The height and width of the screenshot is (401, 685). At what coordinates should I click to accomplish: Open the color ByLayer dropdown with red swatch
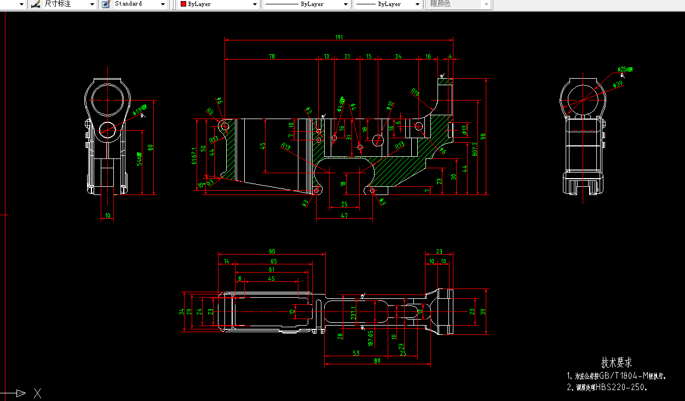(x=255, y=4)
